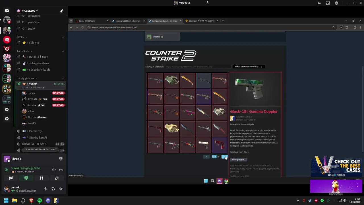
Task: Click the inventory search input field
Action: 198,67
